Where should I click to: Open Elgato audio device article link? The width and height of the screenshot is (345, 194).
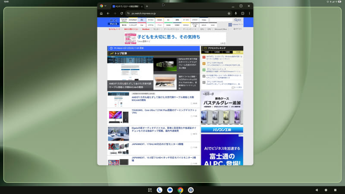(x=164, y=129)
